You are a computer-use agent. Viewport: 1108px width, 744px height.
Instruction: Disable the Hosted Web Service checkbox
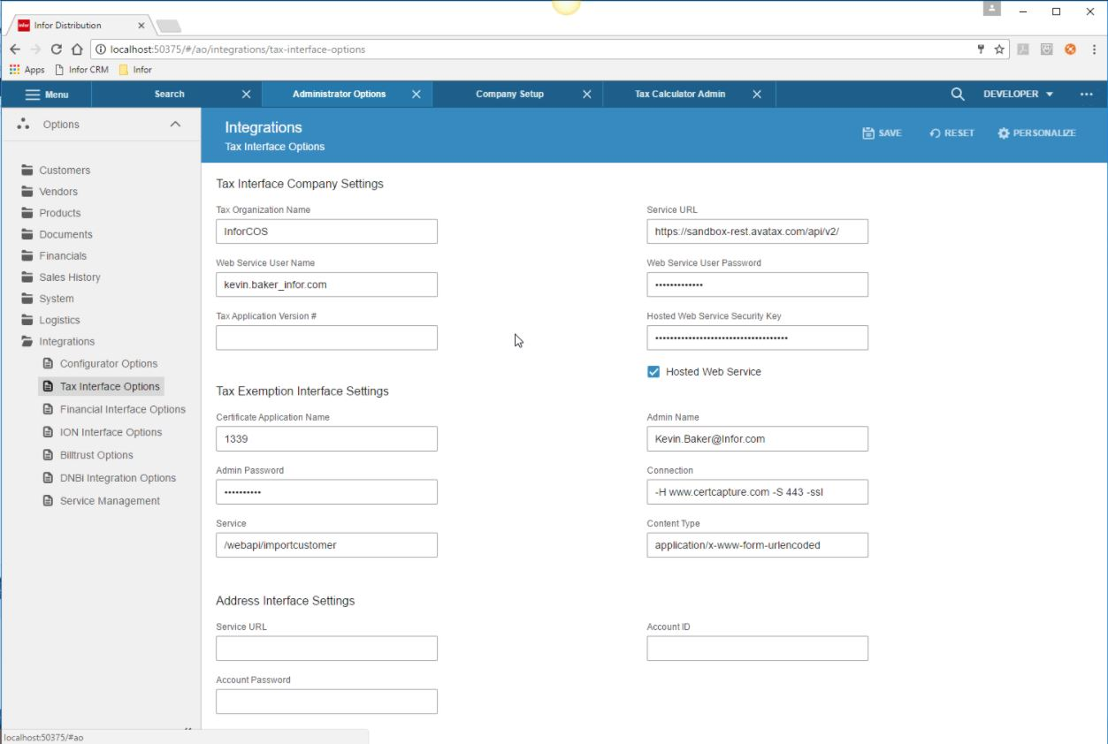654,371
